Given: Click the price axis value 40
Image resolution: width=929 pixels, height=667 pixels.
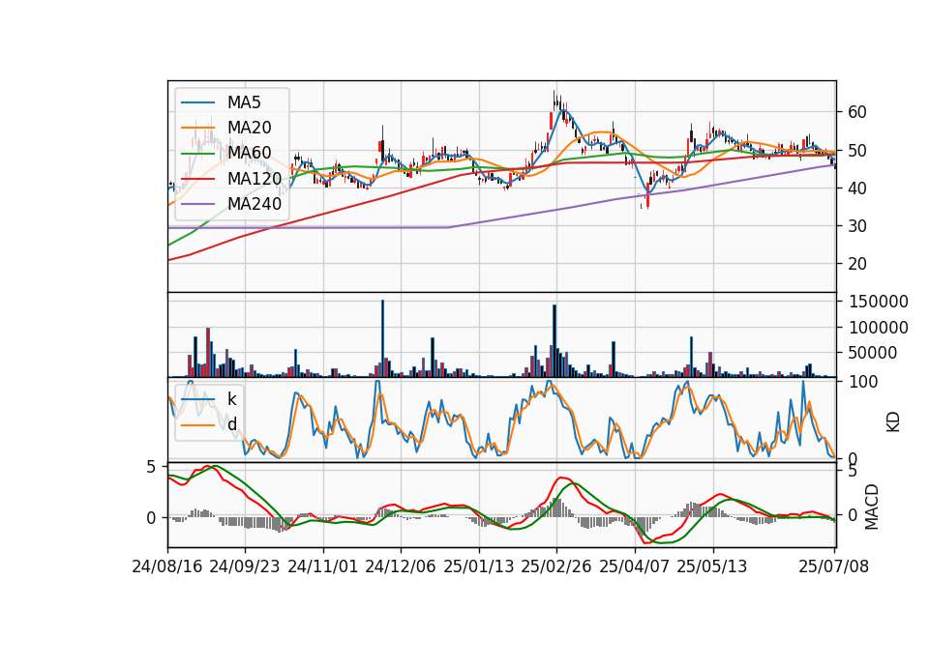Looking at the screenshot, I should click(x=856, y=188).
